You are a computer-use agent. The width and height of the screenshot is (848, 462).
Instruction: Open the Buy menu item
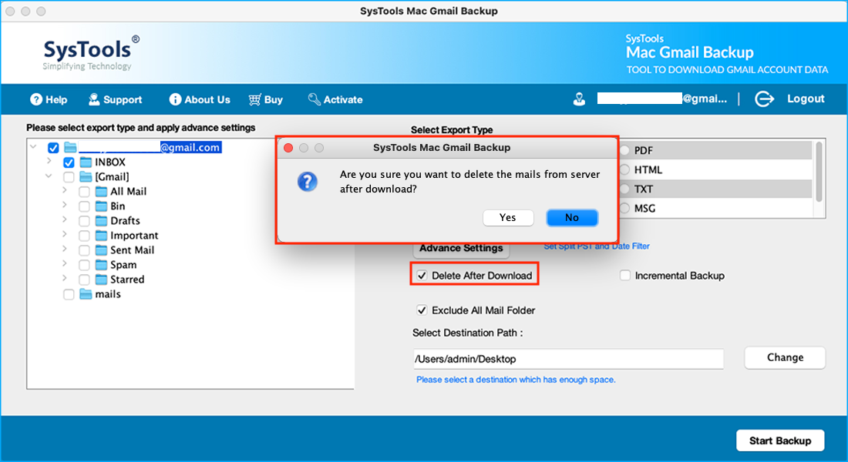[265, 99]
